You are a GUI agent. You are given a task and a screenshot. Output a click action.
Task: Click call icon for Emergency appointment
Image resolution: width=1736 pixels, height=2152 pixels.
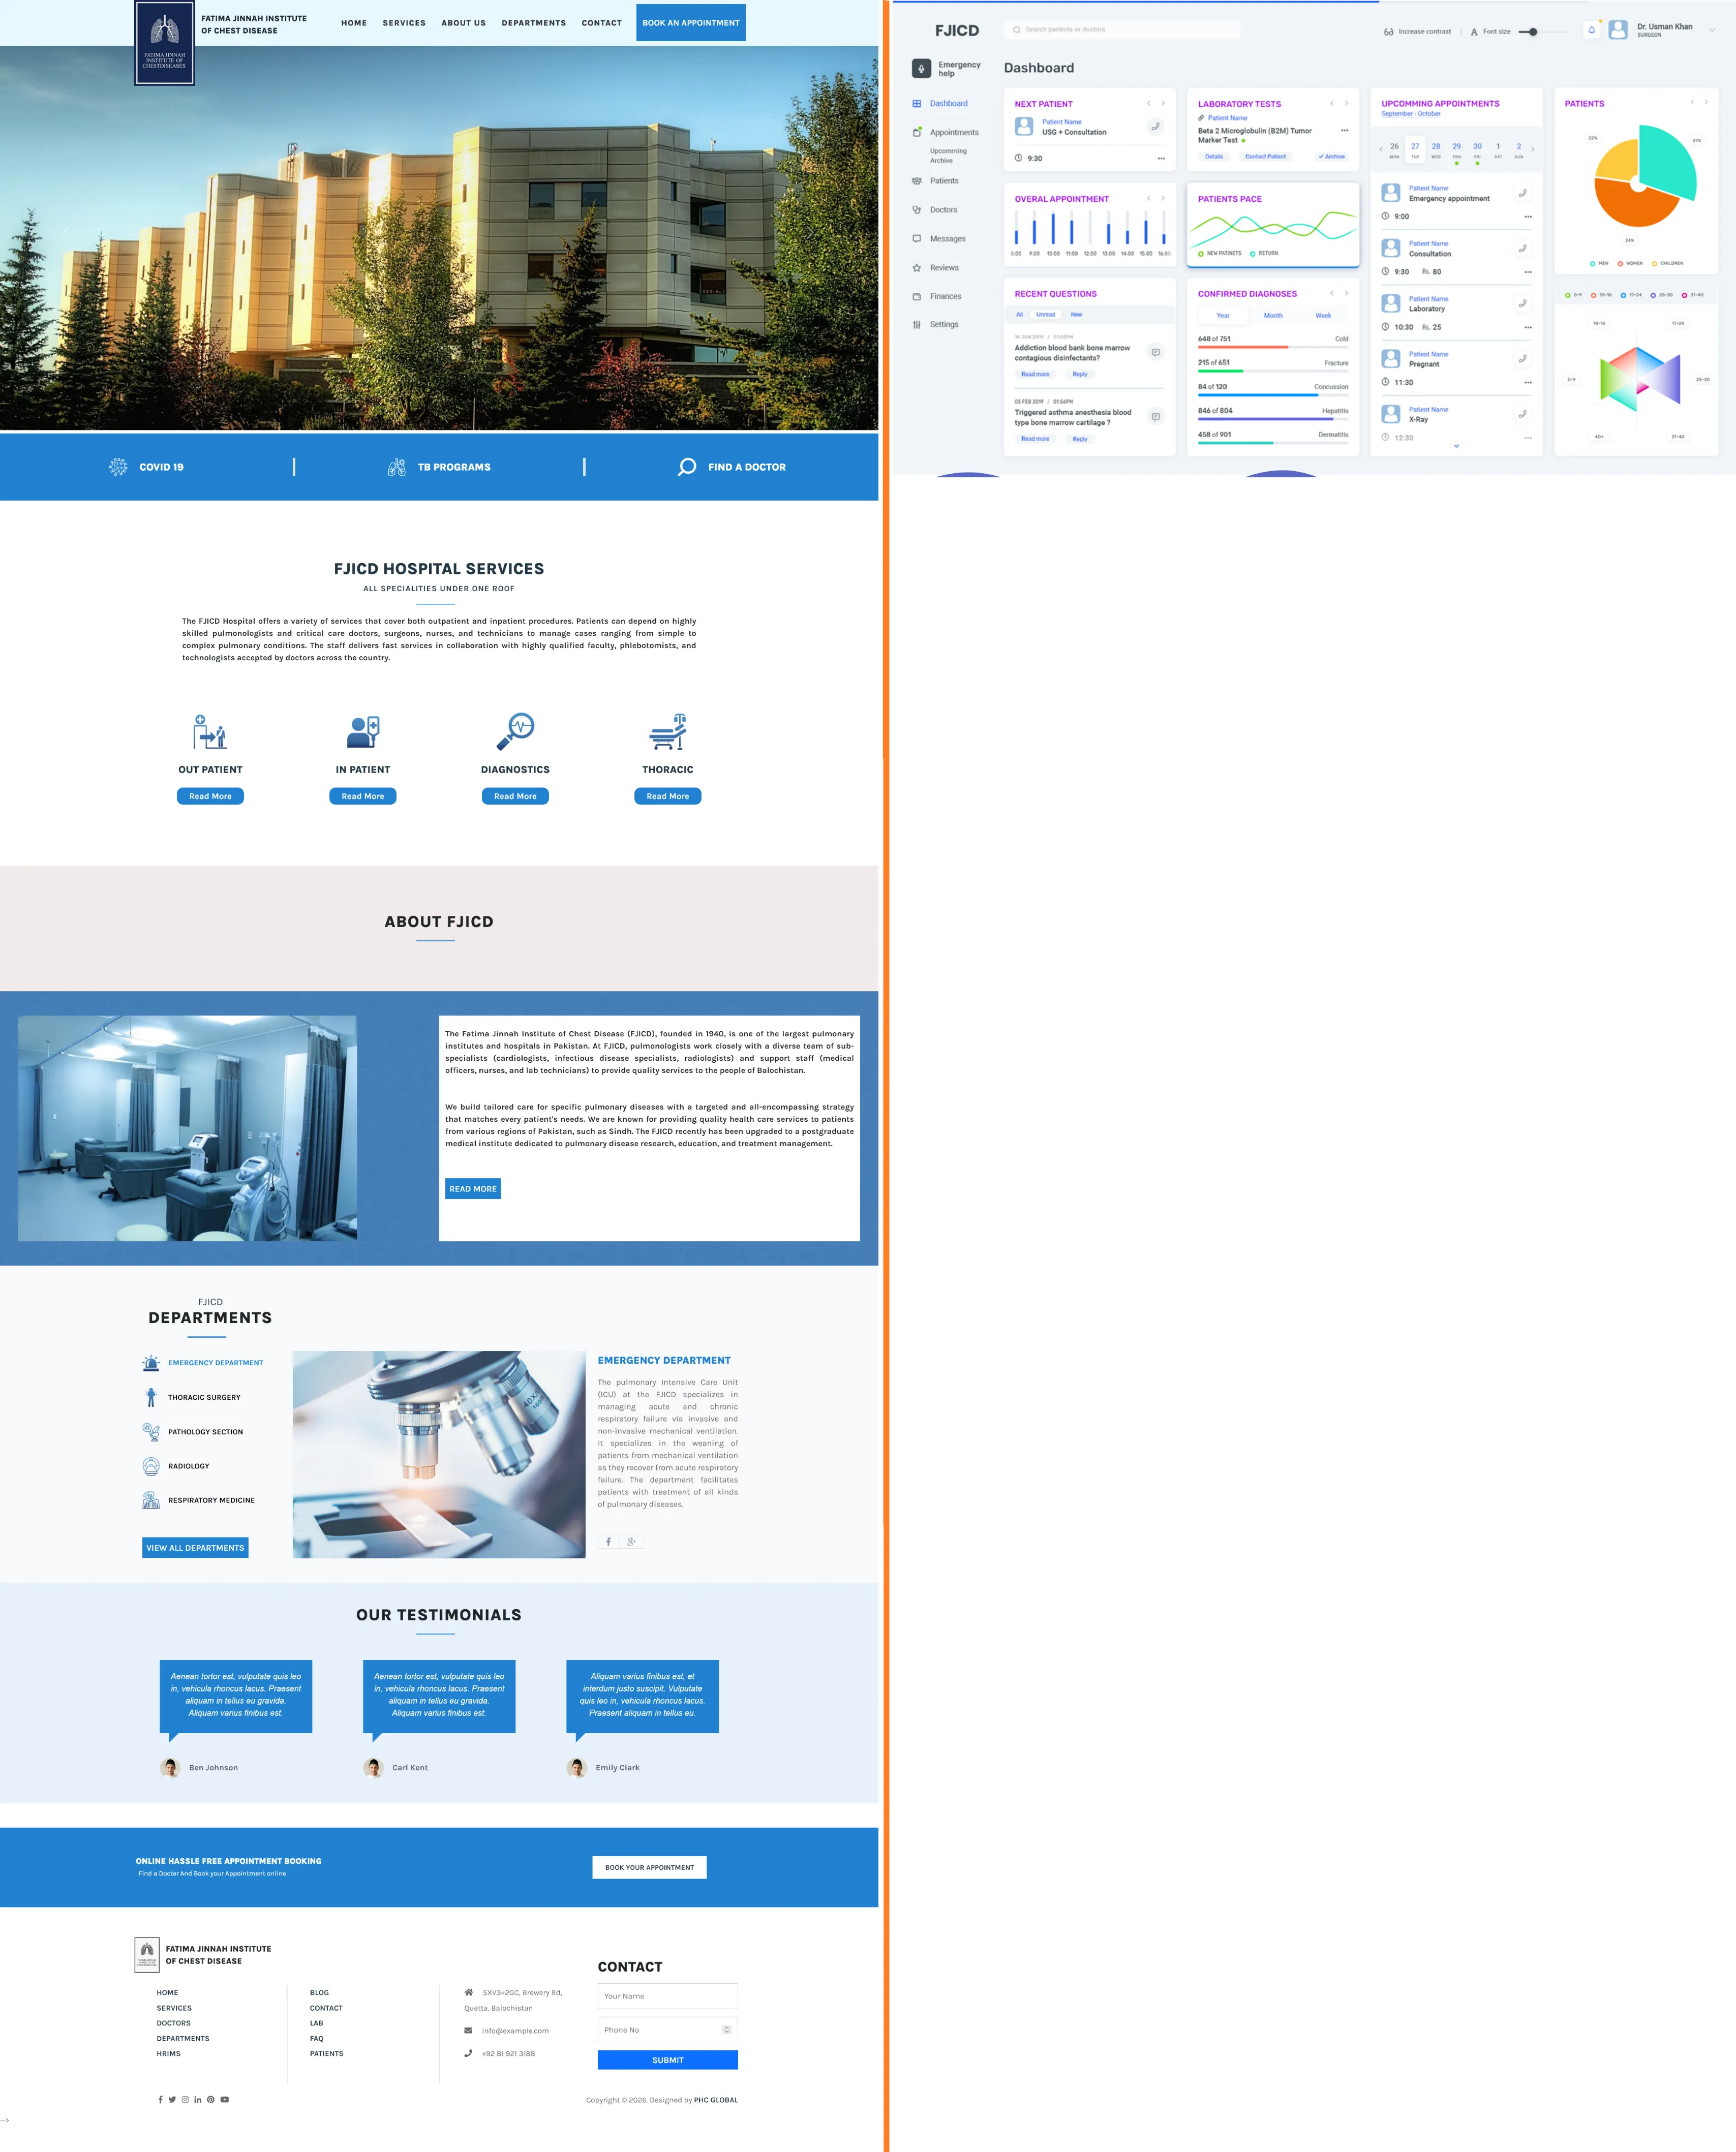[x=1522, y=193]
